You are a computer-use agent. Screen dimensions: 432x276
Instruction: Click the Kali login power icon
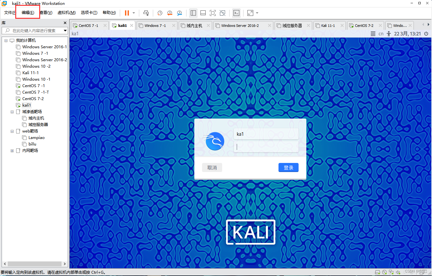point(426,34)
